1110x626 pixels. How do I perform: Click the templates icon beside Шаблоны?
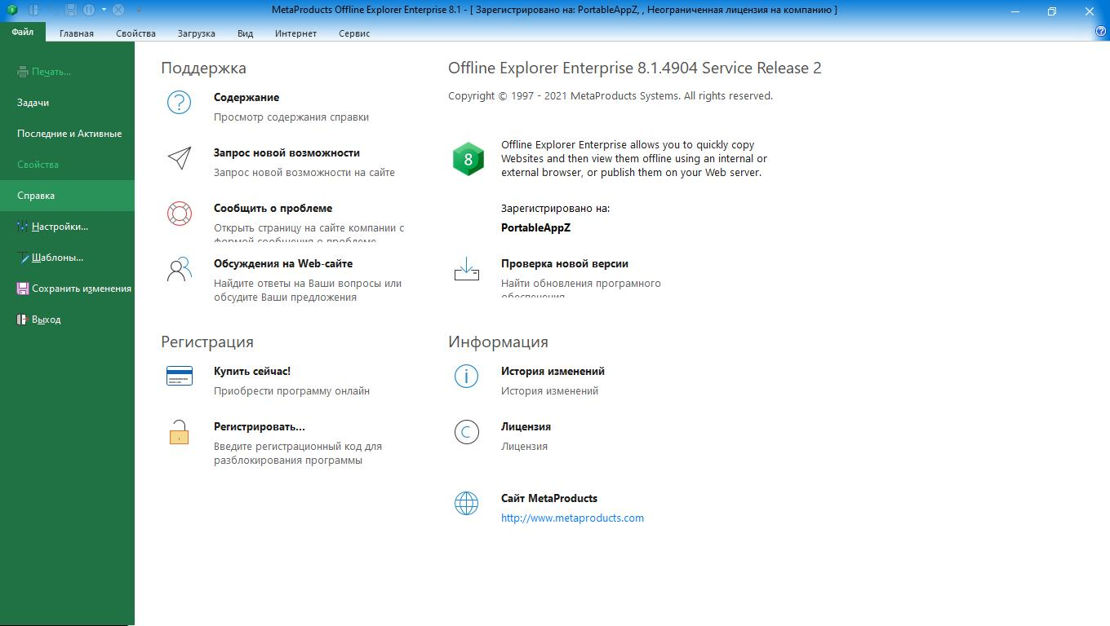pyautogui.click(x=23, y=258)
